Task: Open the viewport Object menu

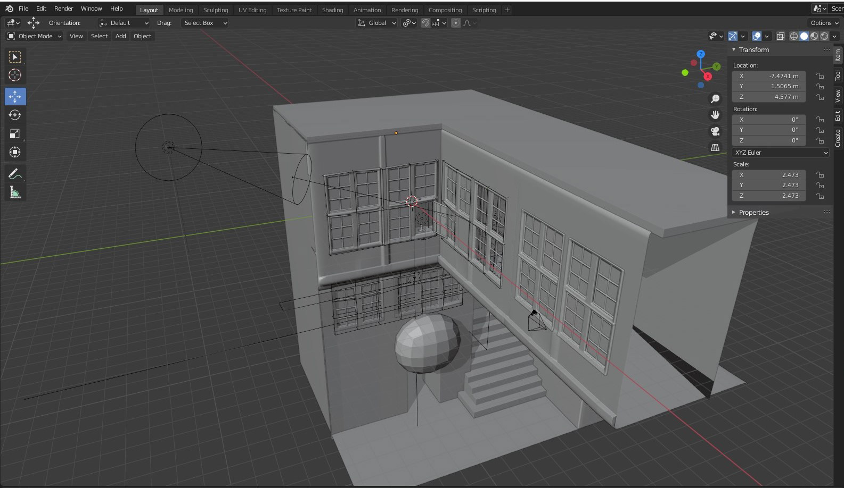Action: tap(142, 36)
